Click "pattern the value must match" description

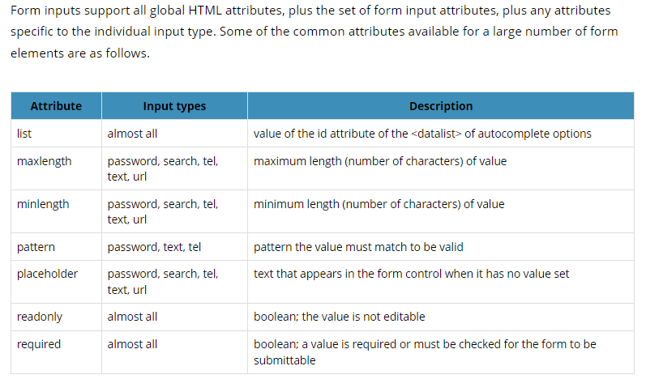pyautogui.click(x=358, y=246)
